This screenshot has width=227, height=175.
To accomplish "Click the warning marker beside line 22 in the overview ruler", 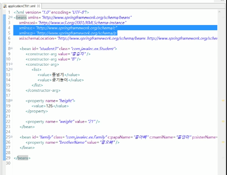I will point(223,121).
